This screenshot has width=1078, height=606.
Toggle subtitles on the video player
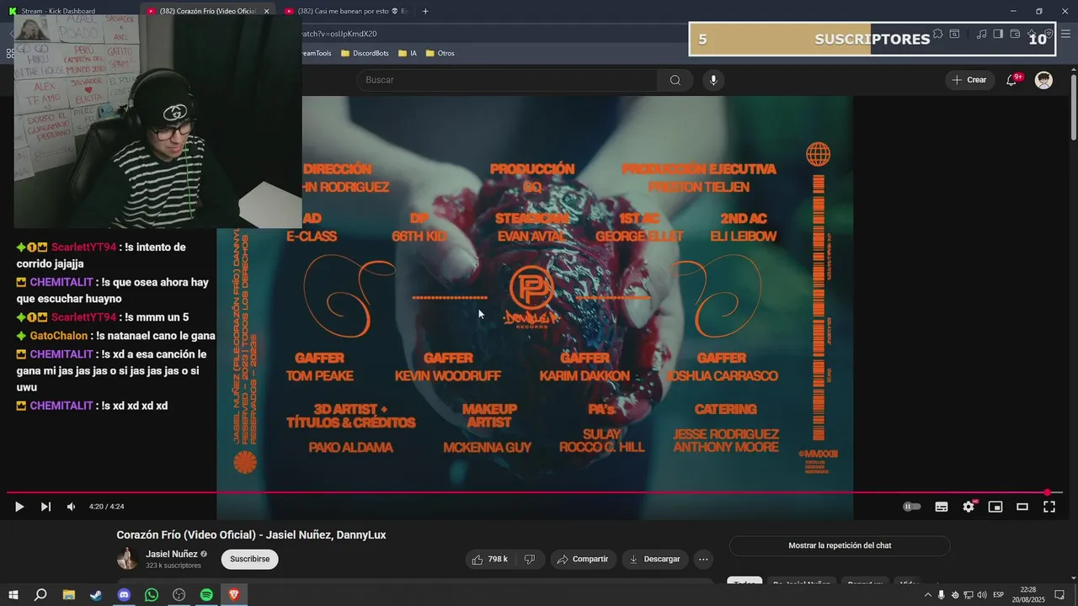coord(942,507)
